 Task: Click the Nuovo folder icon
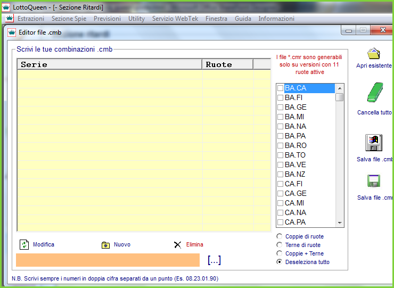click(x=105, y=245)
